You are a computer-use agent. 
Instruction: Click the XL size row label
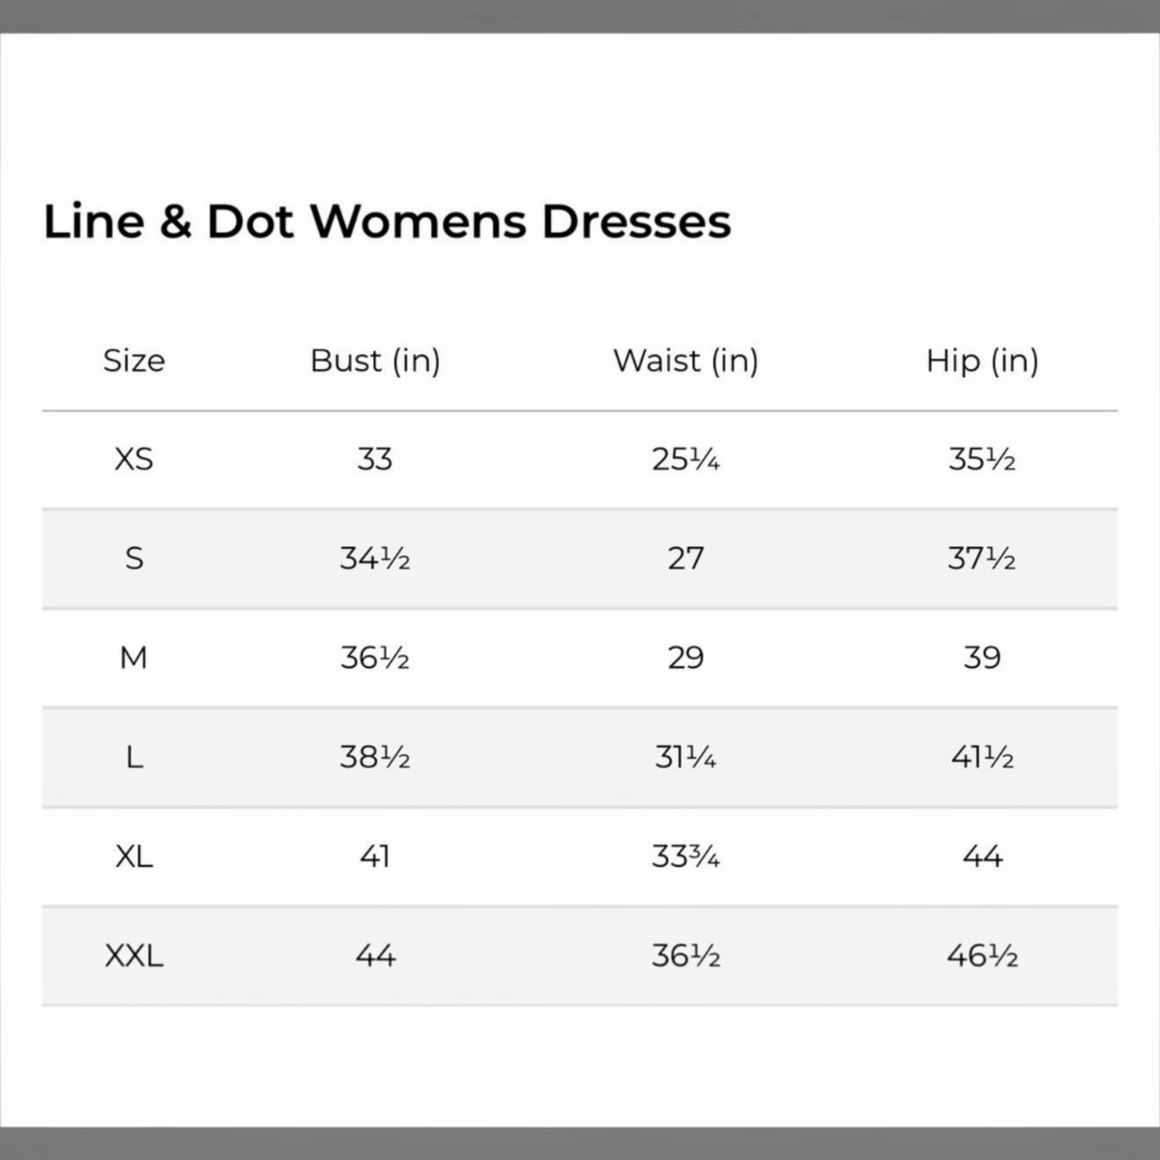[x=134, y=856]
